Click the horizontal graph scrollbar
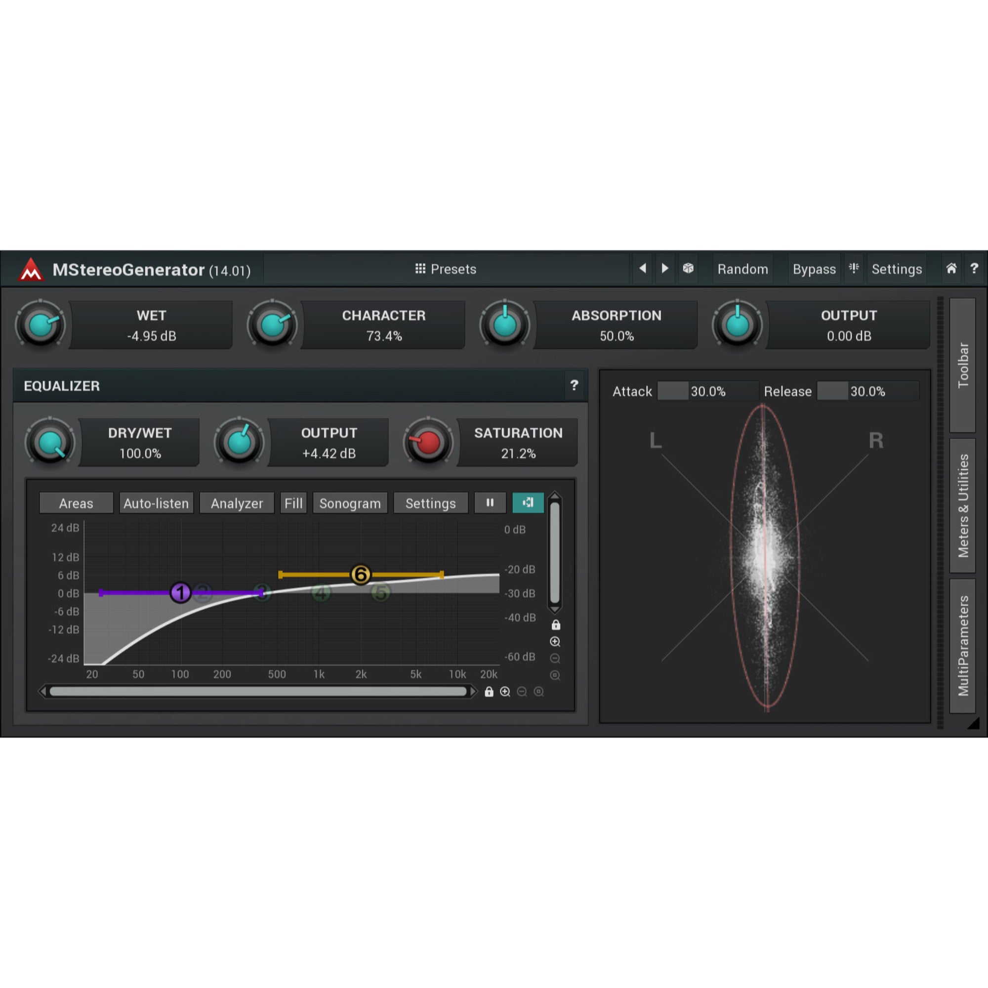Viewport: 988px width, 988px height. [x=258, y=692]
